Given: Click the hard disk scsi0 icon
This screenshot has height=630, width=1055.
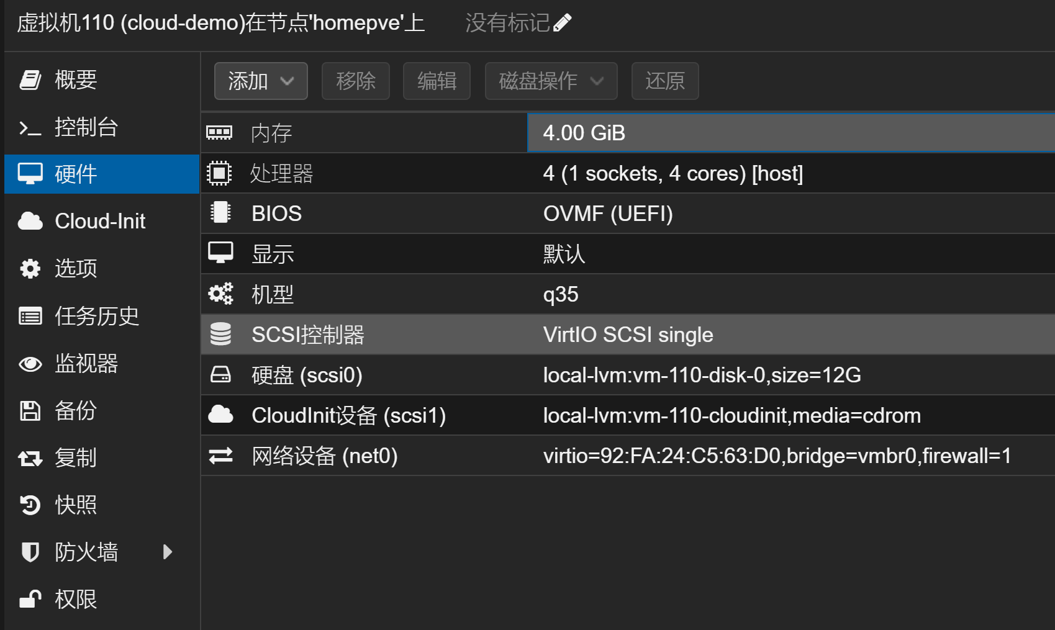Looking at the screenshot, I should pos(220,374).
